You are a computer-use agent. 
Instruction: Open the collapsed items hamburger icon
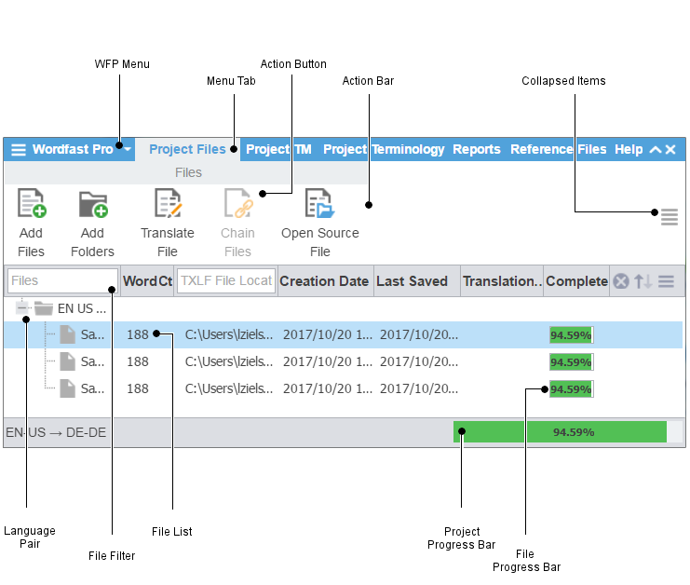click(669, 218)
